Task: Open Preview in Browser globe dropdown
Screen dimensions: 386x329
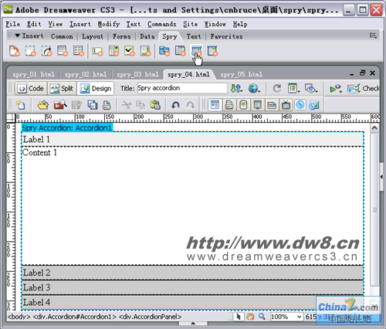Action: click(254, 89)
